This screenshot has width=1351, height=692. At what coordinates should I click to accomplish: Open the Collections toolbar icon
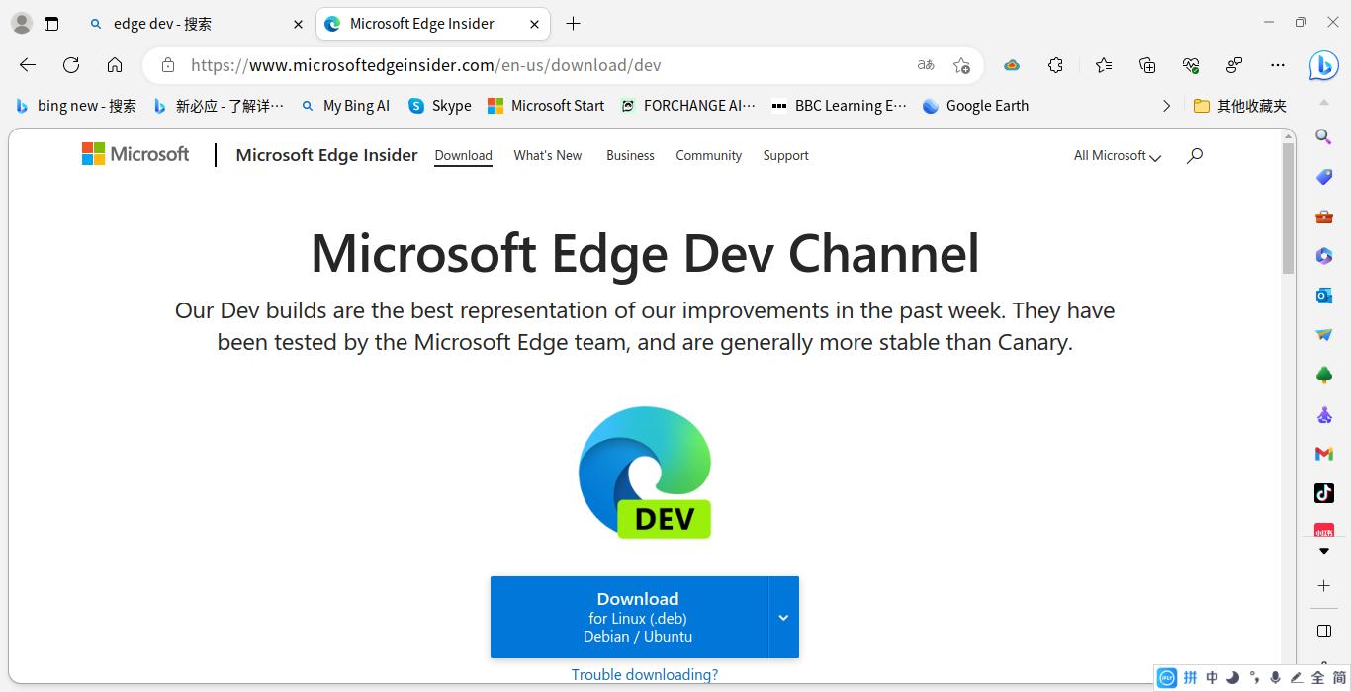(1147, 65)
